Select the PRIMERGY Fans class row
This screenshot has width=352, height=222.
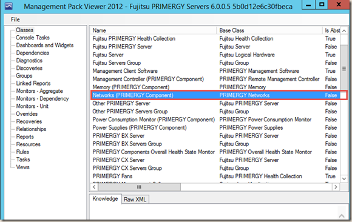tap(215, 177)
